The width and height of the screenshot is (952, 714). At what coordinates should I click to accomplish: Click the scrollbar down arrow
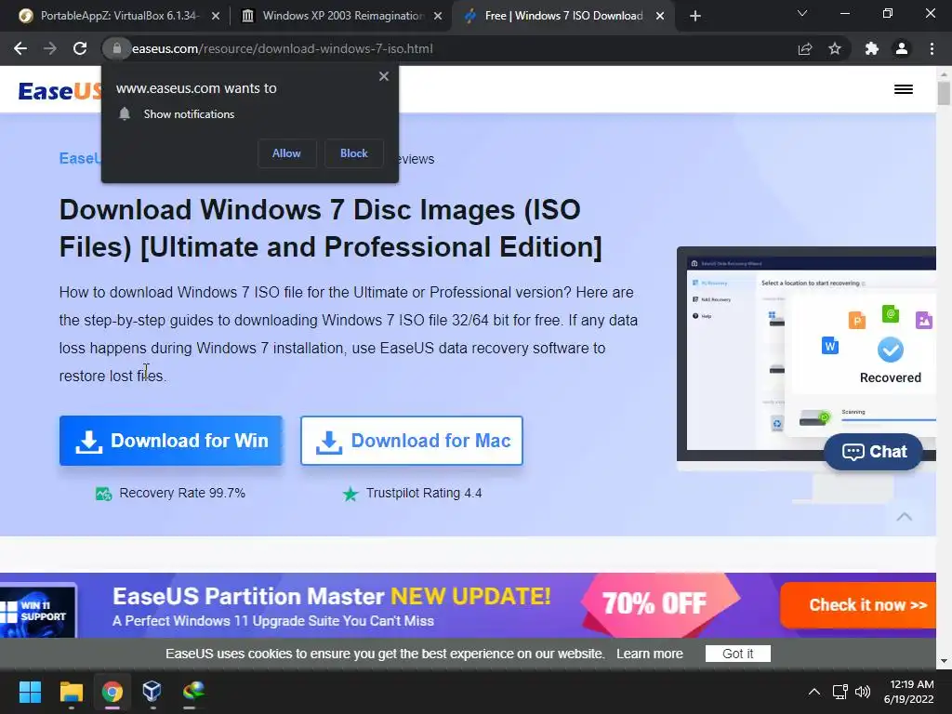click(x=944, y=661)
